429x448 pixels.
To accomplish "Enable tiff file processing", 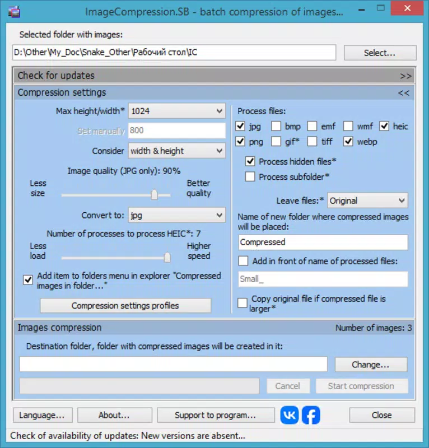I will click(312, 142).
